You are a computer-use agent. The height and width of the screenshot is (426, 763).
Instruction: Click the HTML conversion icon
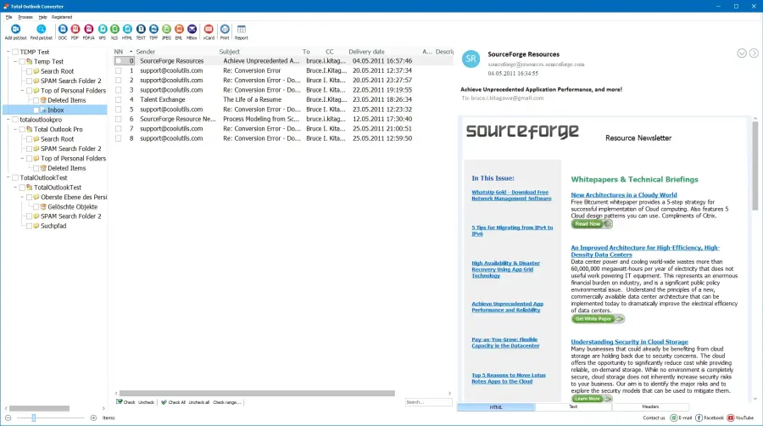127,30
